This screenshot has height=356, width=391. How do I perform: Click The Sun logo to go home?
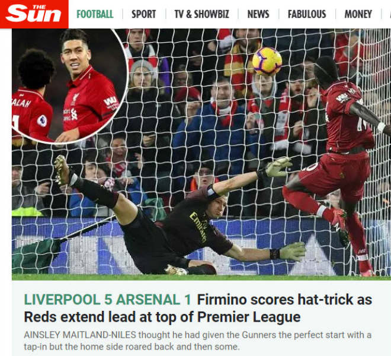click(x=34, y=14)
